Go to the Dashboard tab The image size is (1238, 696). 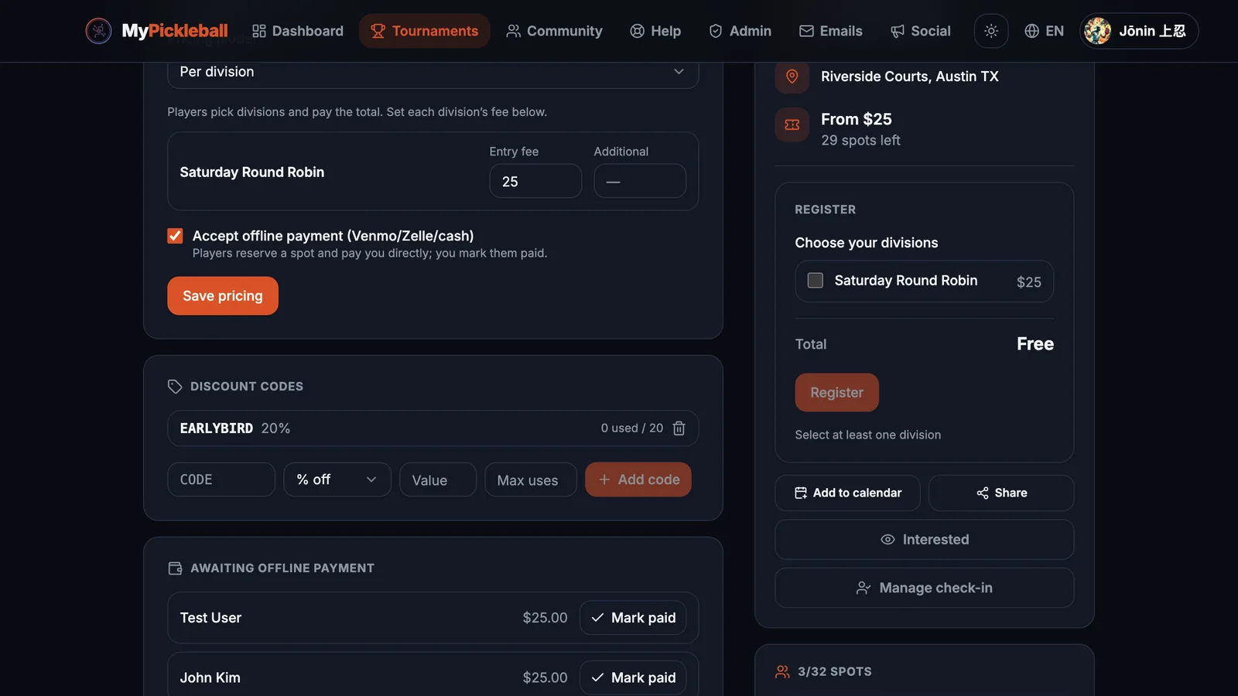pyautogui.click(x=298, y=31)
